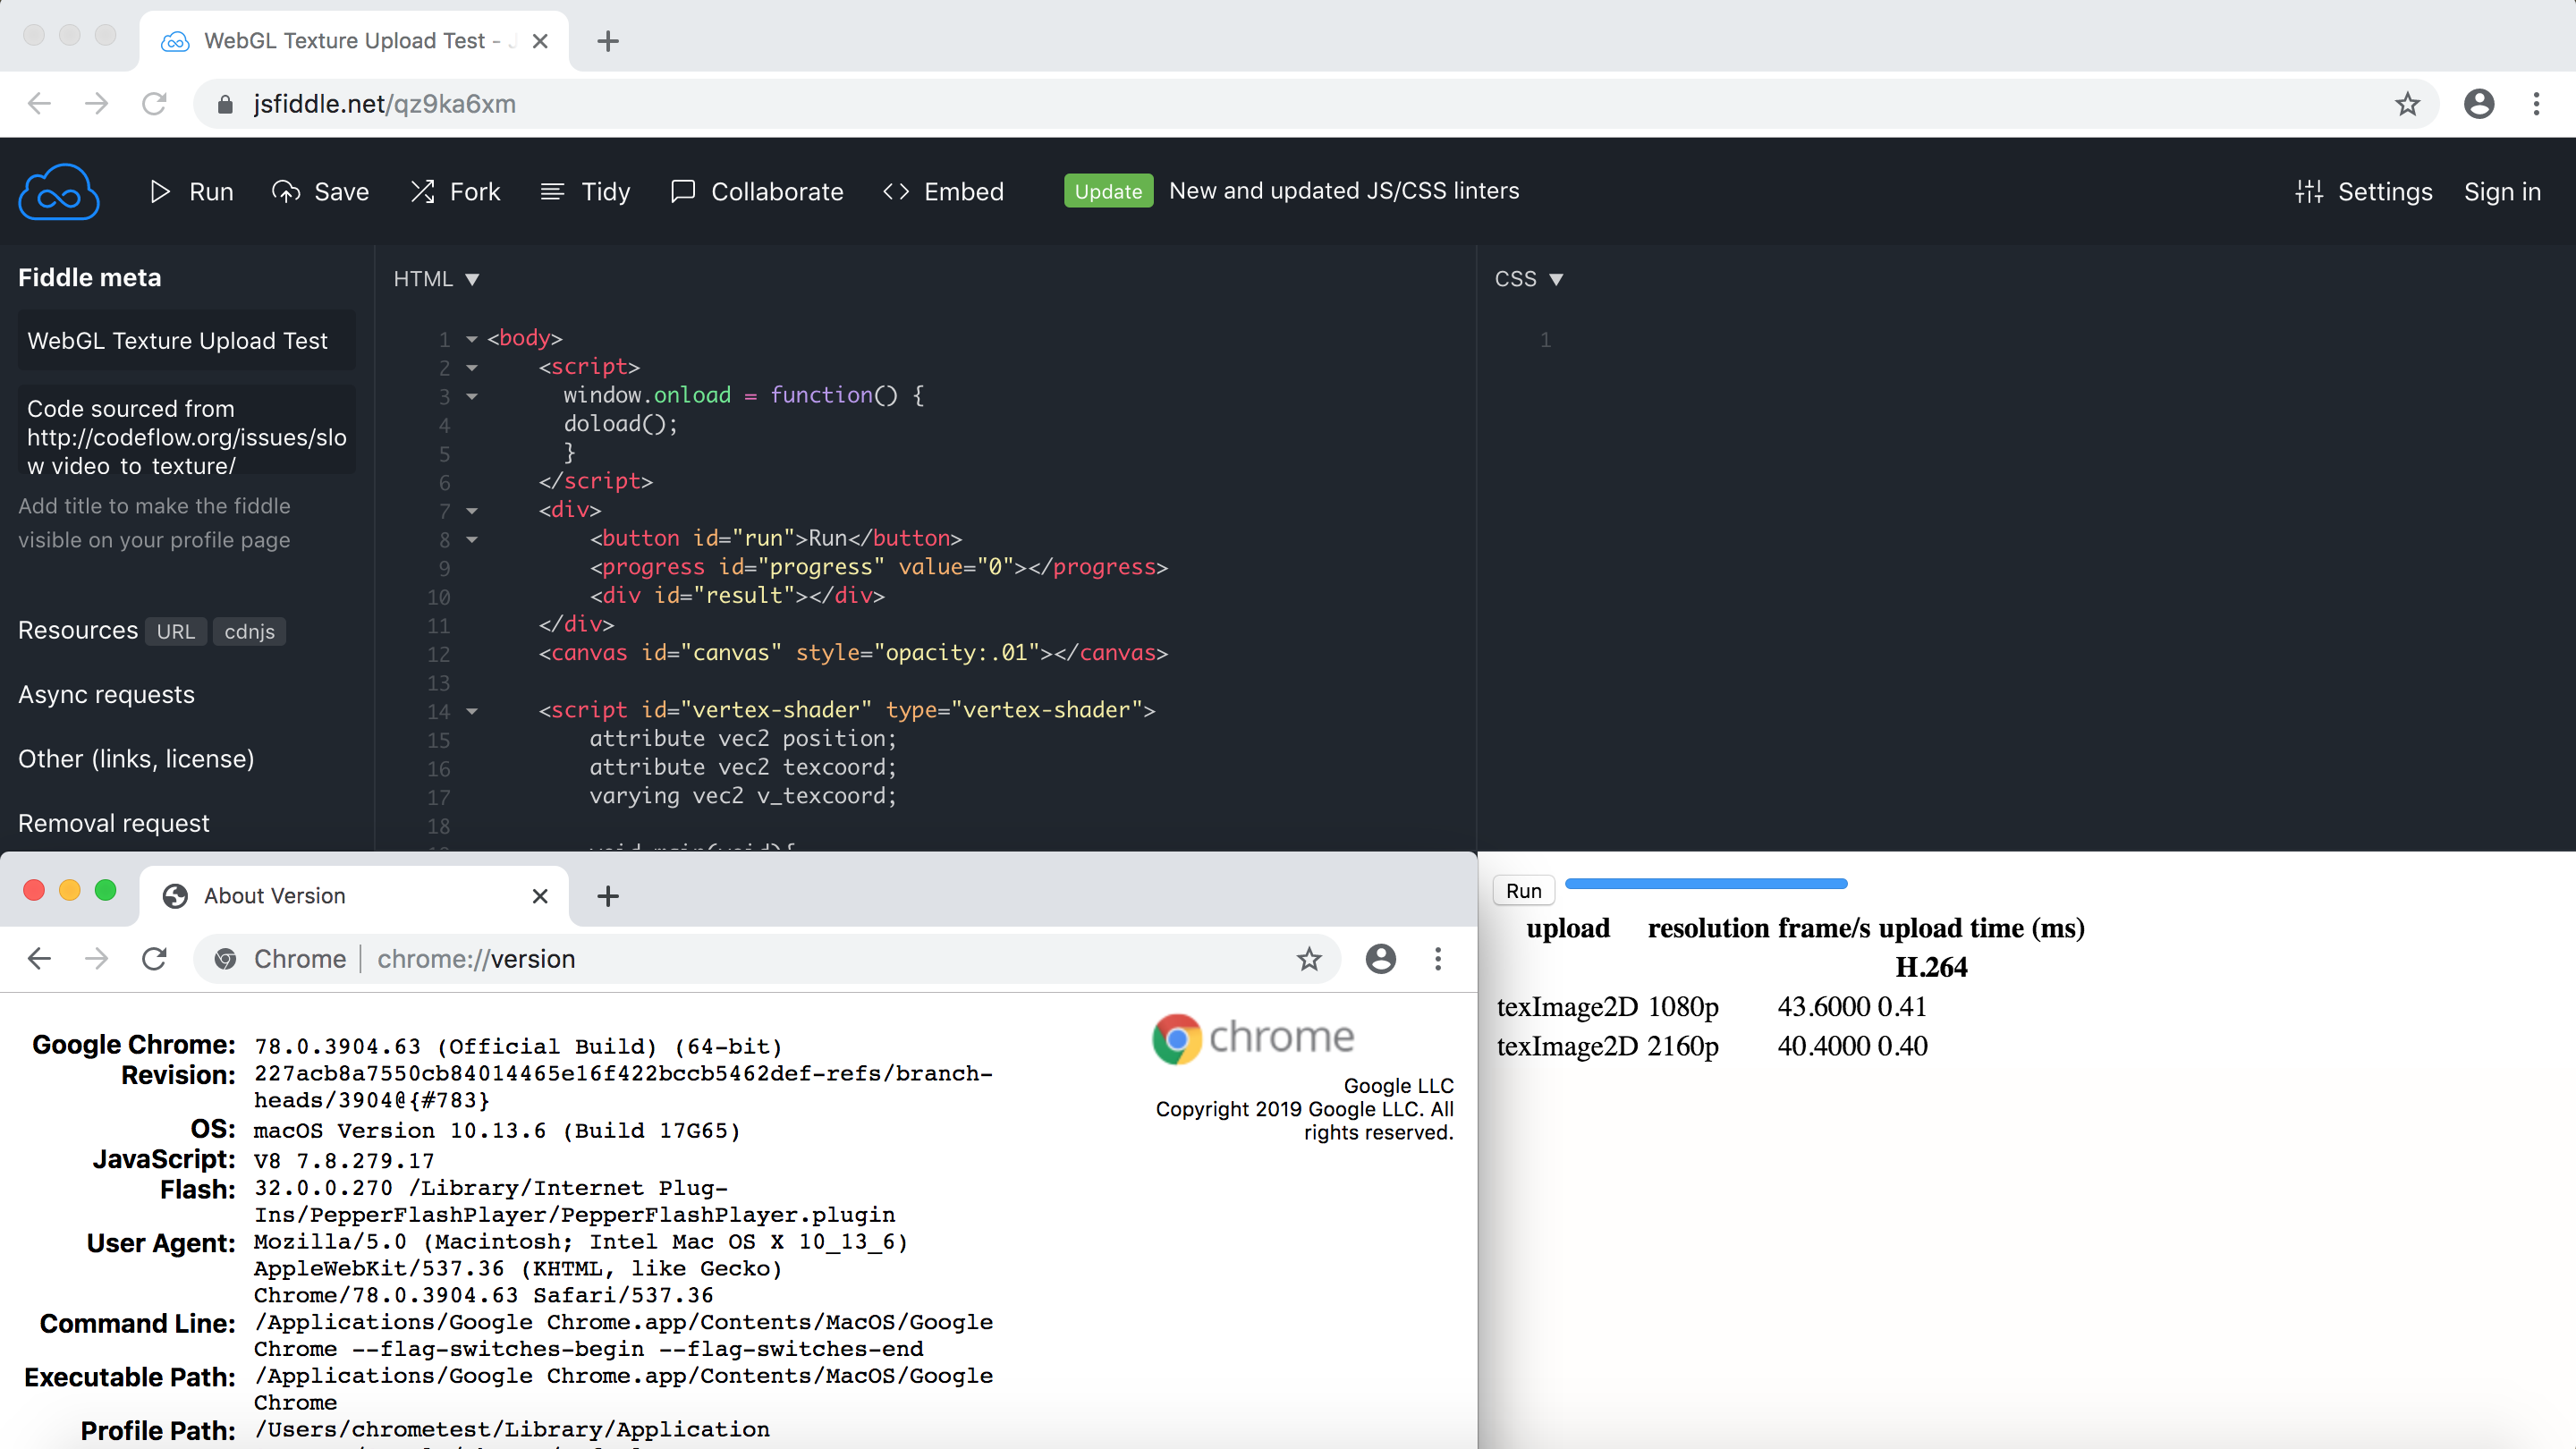Select the About Version tab

coord(354,896)
